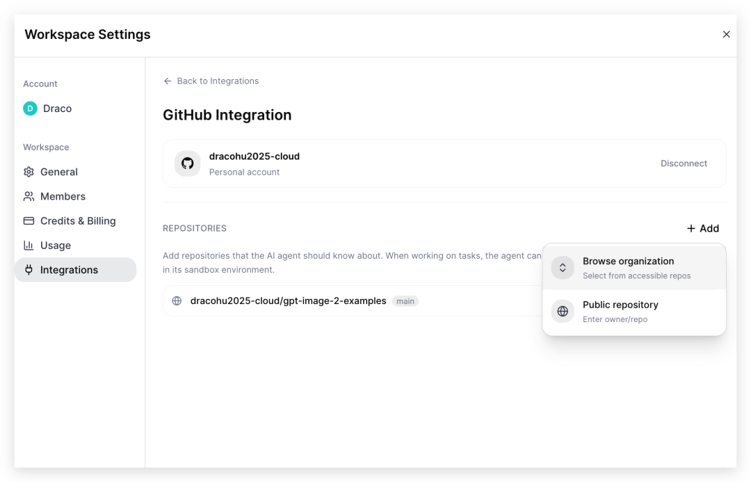
Task: Choose Public repository option
Action: tap(634, 312)
